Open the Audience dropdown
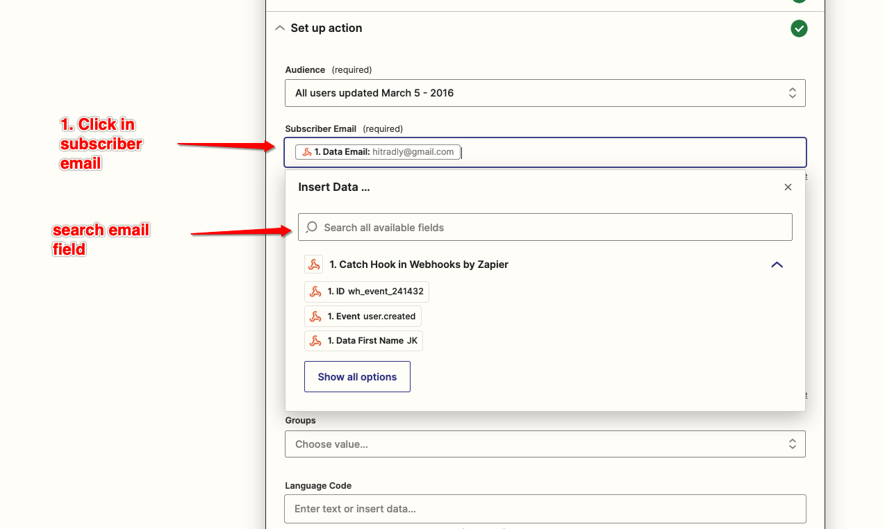885x529 pixels. 545,93
